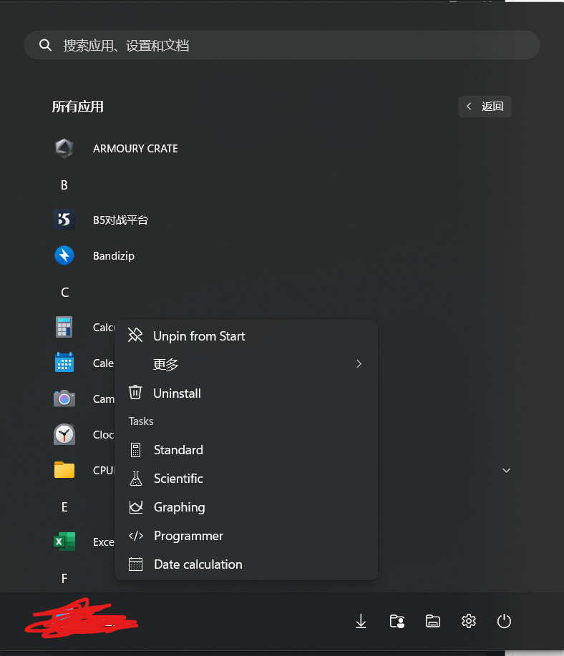
Task: Click the B5对战平台 label text
Action: [120, 220]
